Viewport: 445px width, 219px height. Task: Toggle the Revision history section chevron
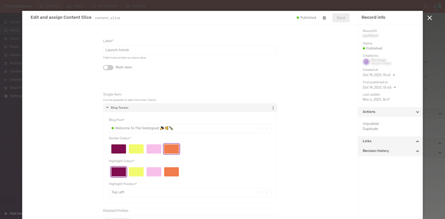tap(417, 151)
